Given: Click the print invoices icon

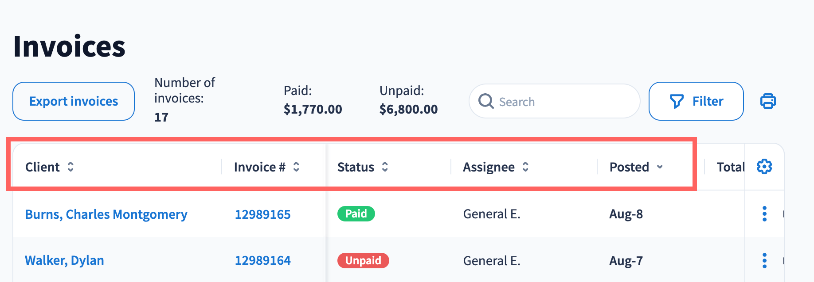Looking at the screenshot, I should pos(768,101).
